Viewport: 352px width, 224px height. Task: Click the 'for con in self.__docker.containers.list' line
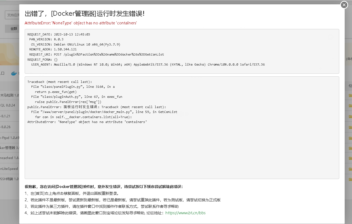[x=83, y=117]
